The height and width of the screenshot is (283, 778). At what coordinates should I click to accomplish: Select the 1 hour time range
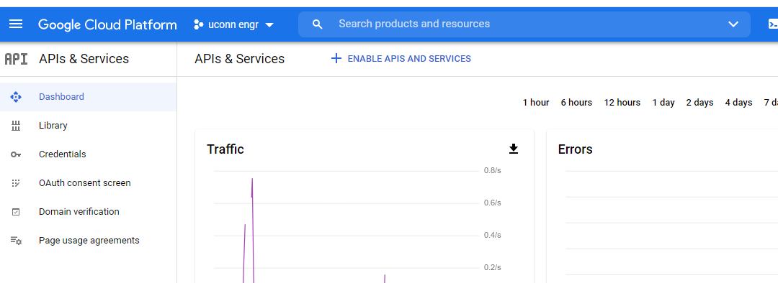(536, 103)
